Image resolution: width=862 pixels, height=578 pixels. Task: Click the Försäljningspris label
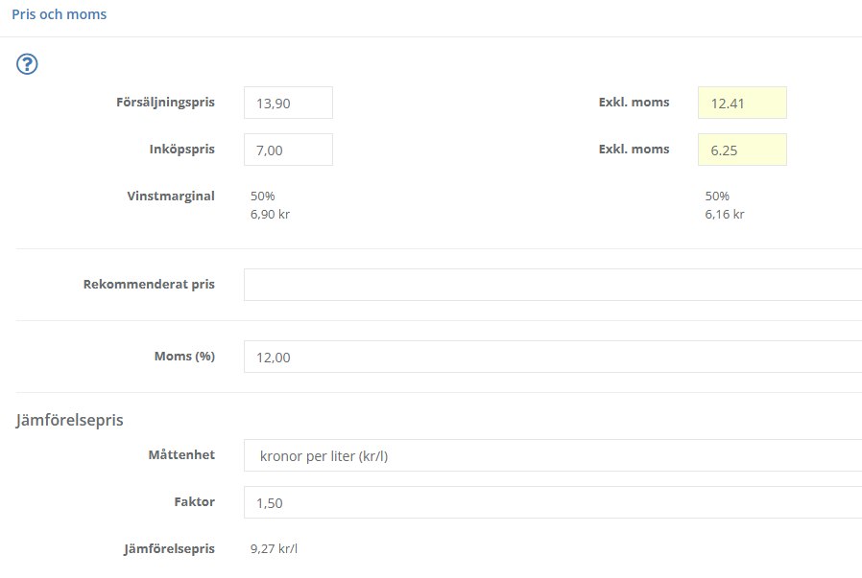(164, 103)
